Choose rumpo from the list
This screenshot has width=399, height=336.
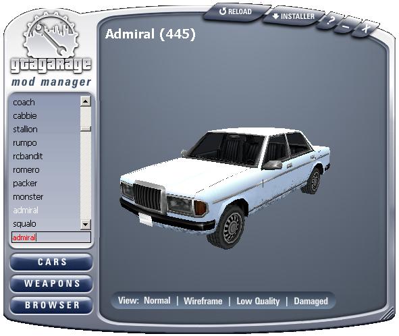click(x=25, y=143)
